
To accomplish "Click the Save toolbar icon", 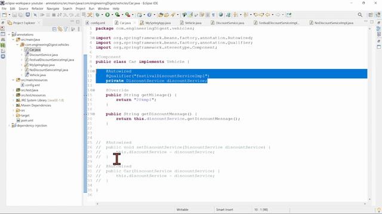I will coord(14,15).
